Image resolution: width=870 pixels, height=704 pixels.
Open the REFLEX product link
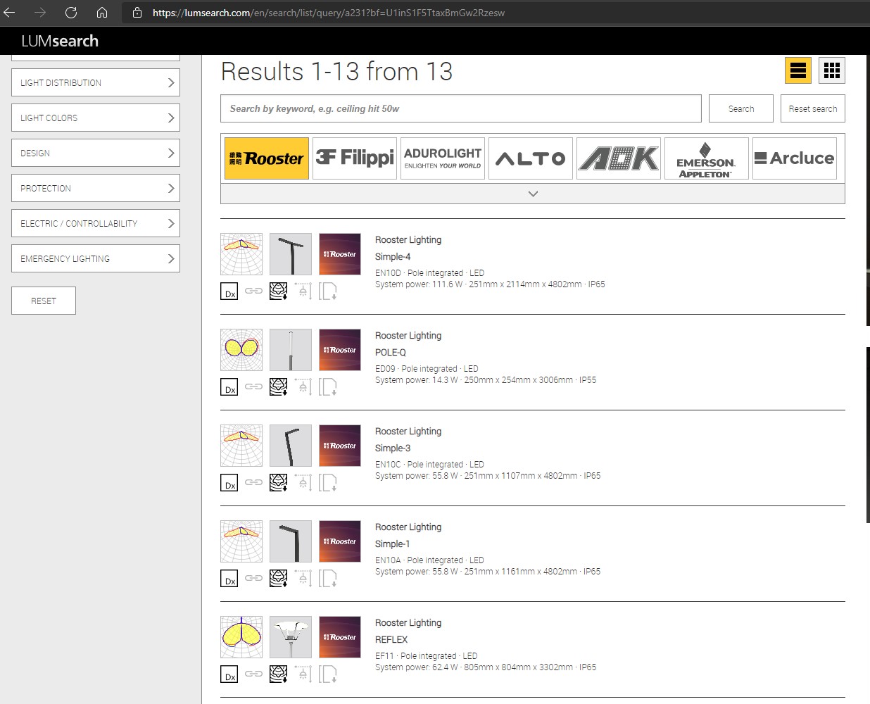[391, 640]
